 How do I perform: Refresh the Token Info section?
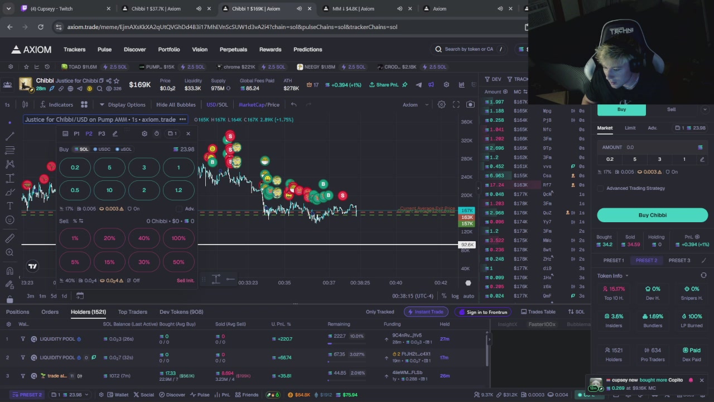(x=703, y=275)
